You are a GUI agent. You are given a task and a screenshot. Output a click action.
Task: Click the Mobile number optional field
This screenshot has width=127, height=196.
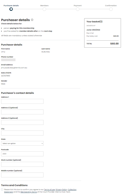[x=22, y=175]
